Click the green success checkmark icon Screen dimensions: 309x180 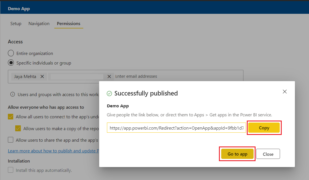click(x=109, y=93)
